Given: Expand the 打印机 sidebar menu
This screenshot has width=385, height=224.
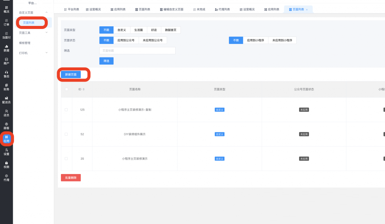Looking at the screenshot, I should [x=46, y=53].
